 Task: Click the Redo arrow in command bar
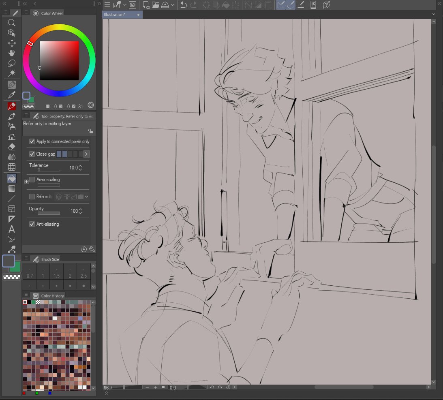(x=193, y=5)
